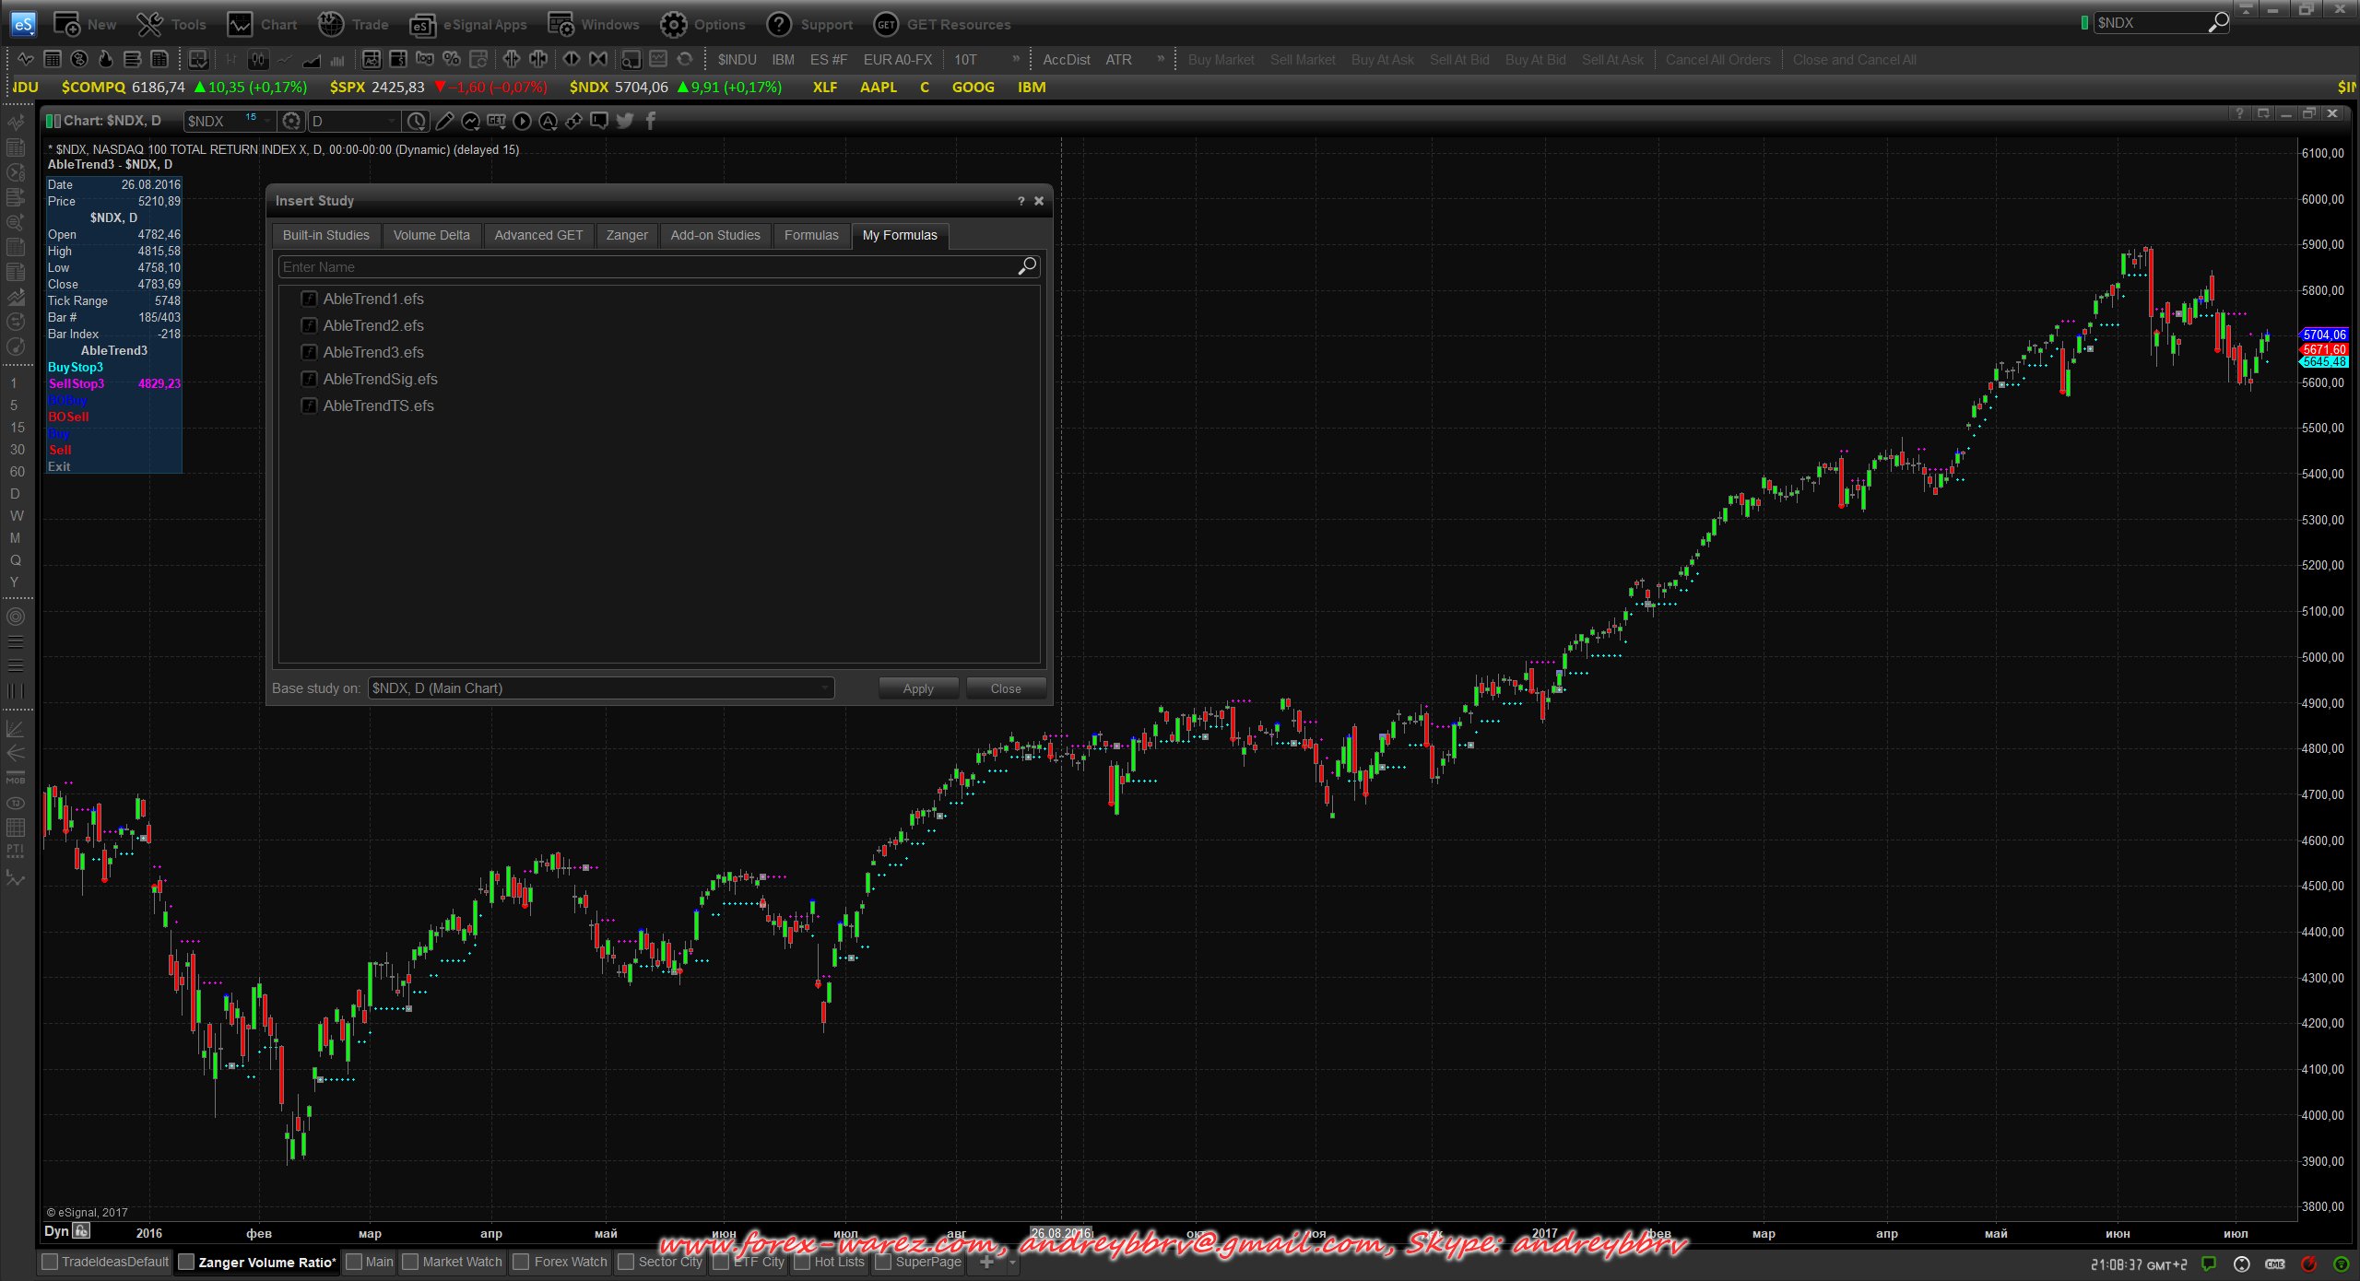Expand the Base study on dropdown

[x=824, y=688]
